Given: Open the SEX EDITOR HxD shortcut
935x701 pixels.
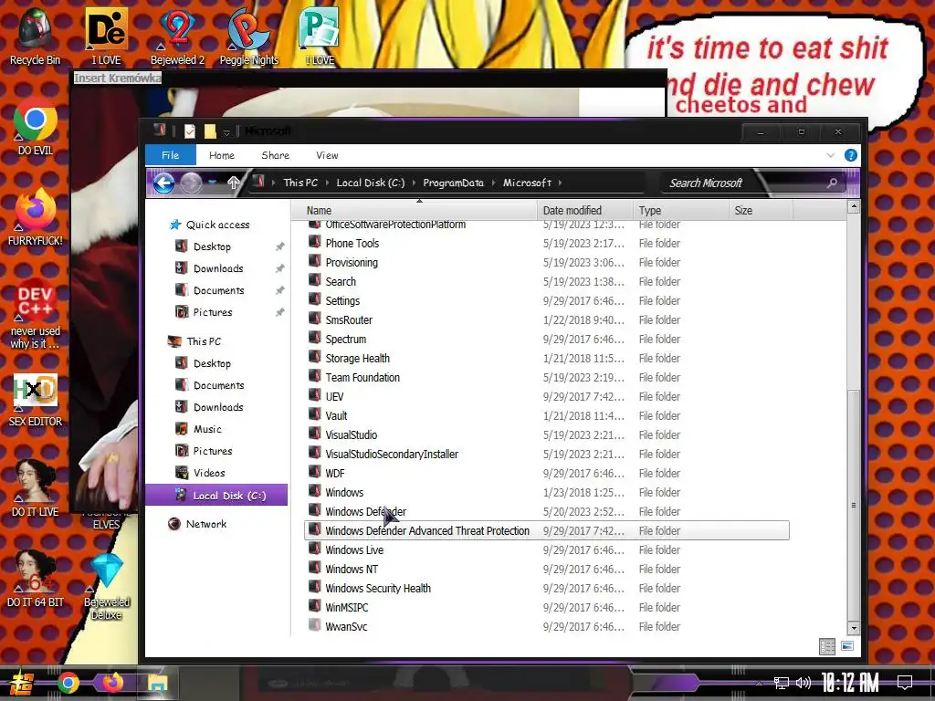Looking at the screenshot, I should [x=35, y=400].
